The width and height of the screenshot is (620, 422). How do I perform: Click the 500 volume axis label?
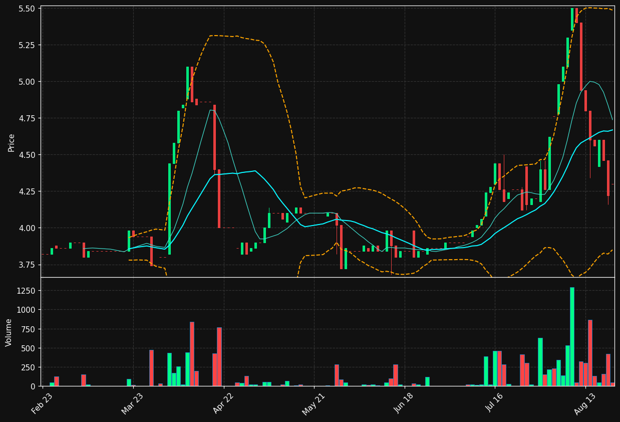pos(28,348)
